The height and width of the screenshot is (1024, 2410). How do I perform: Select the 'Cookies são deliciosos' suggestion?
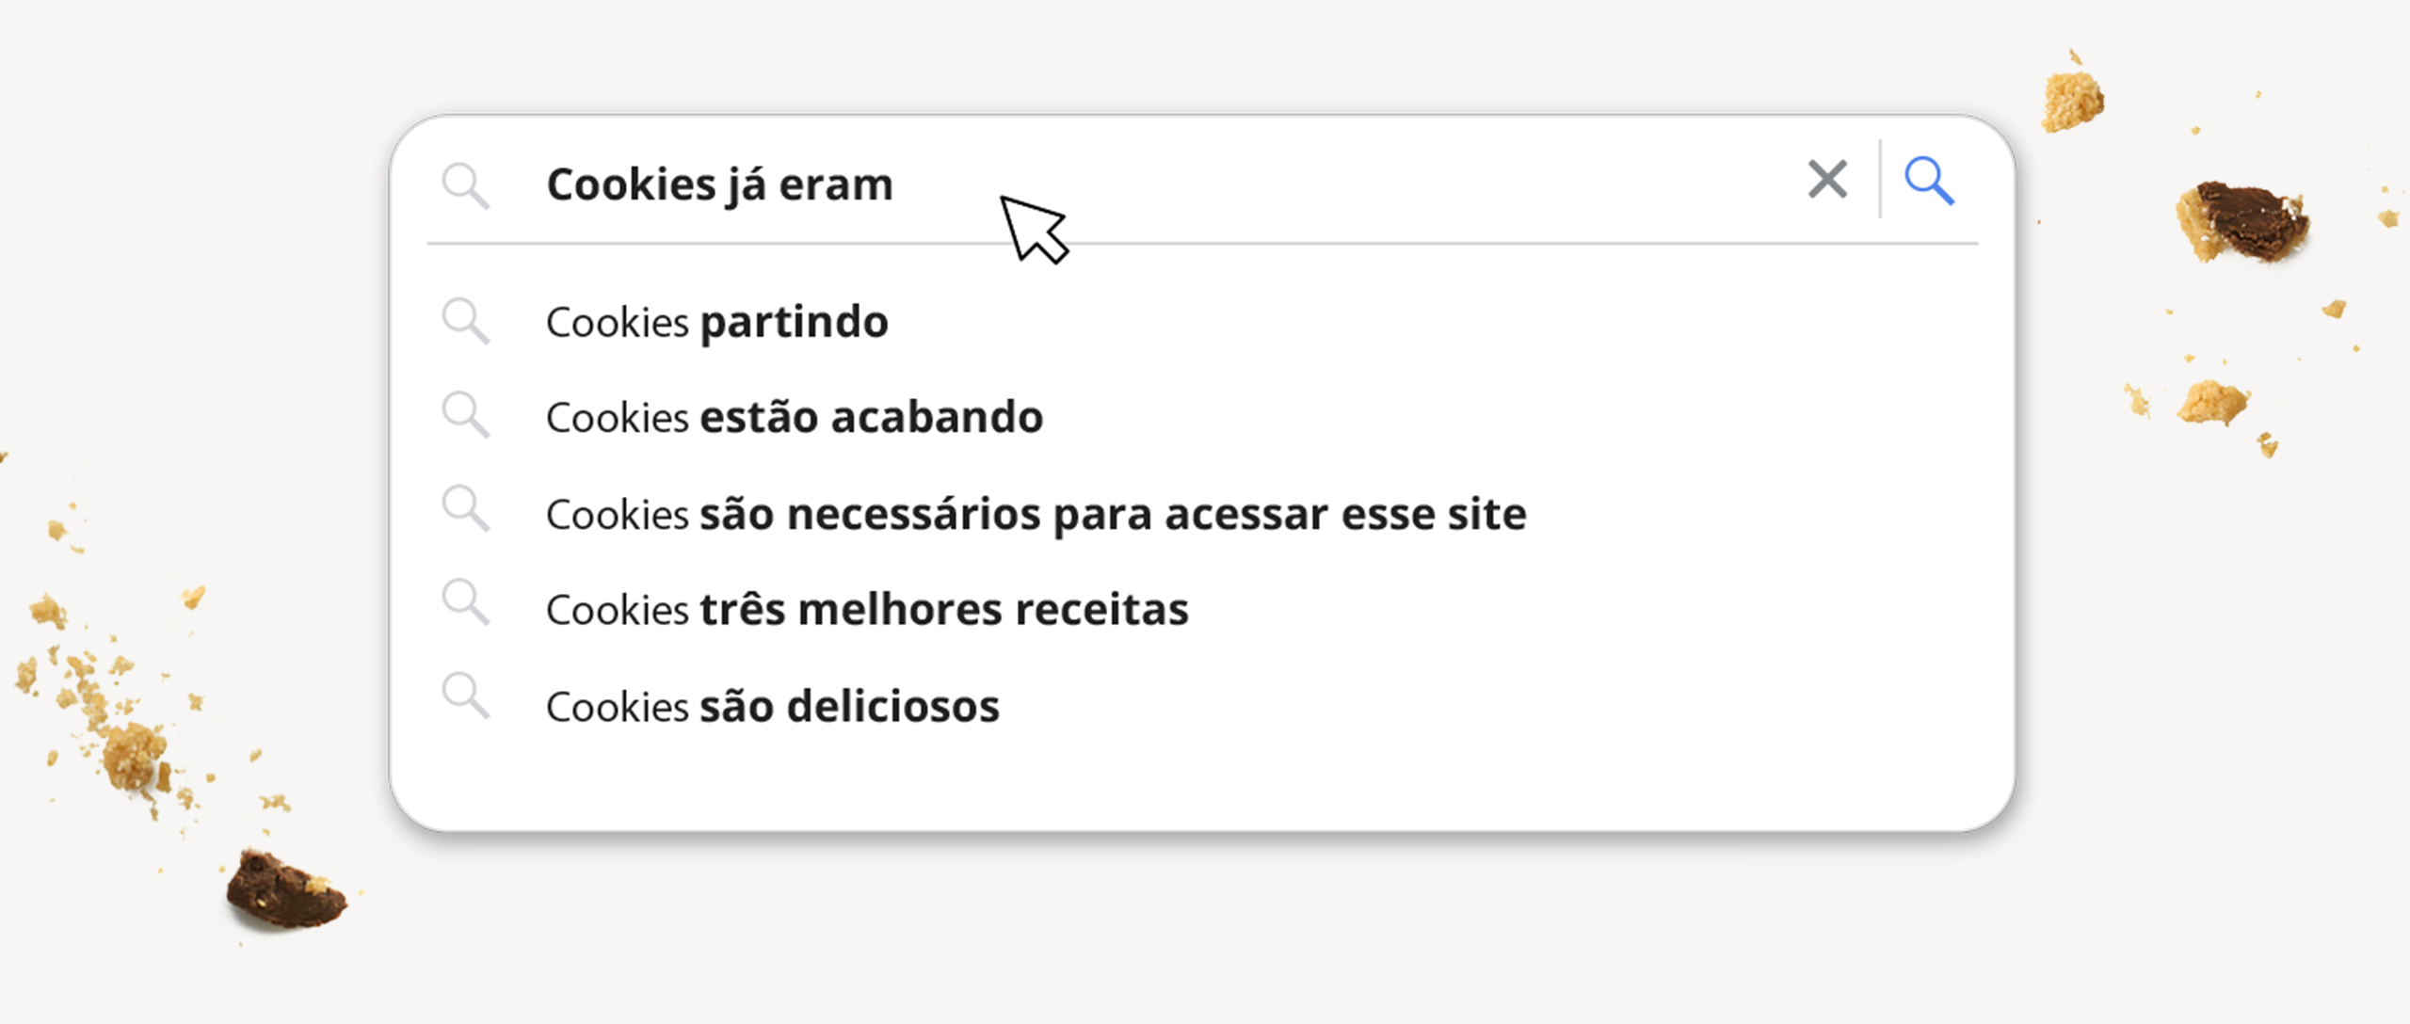click(x=772, y=707)
